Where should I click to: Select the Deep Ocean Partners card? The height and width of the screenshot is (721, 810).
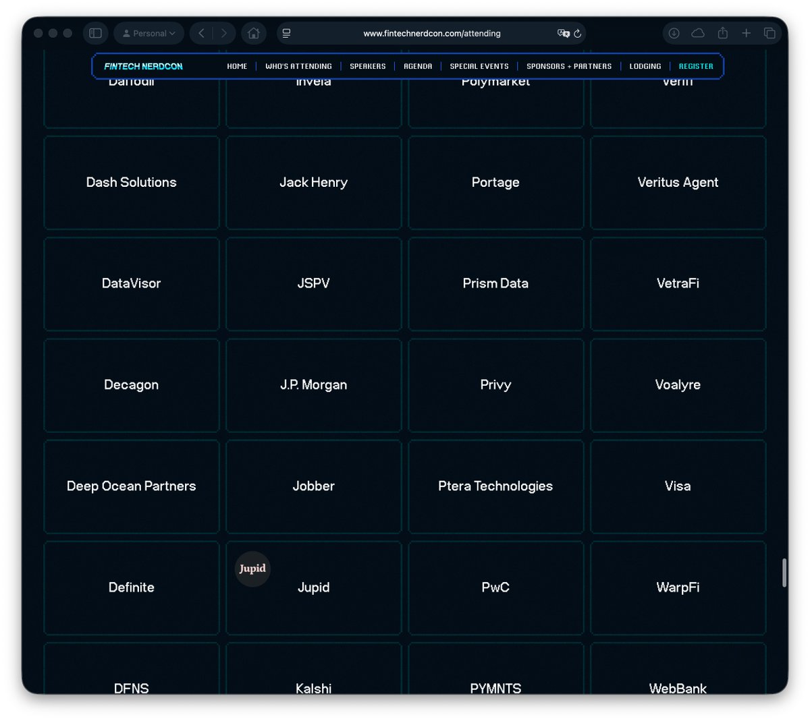point(132,486)
